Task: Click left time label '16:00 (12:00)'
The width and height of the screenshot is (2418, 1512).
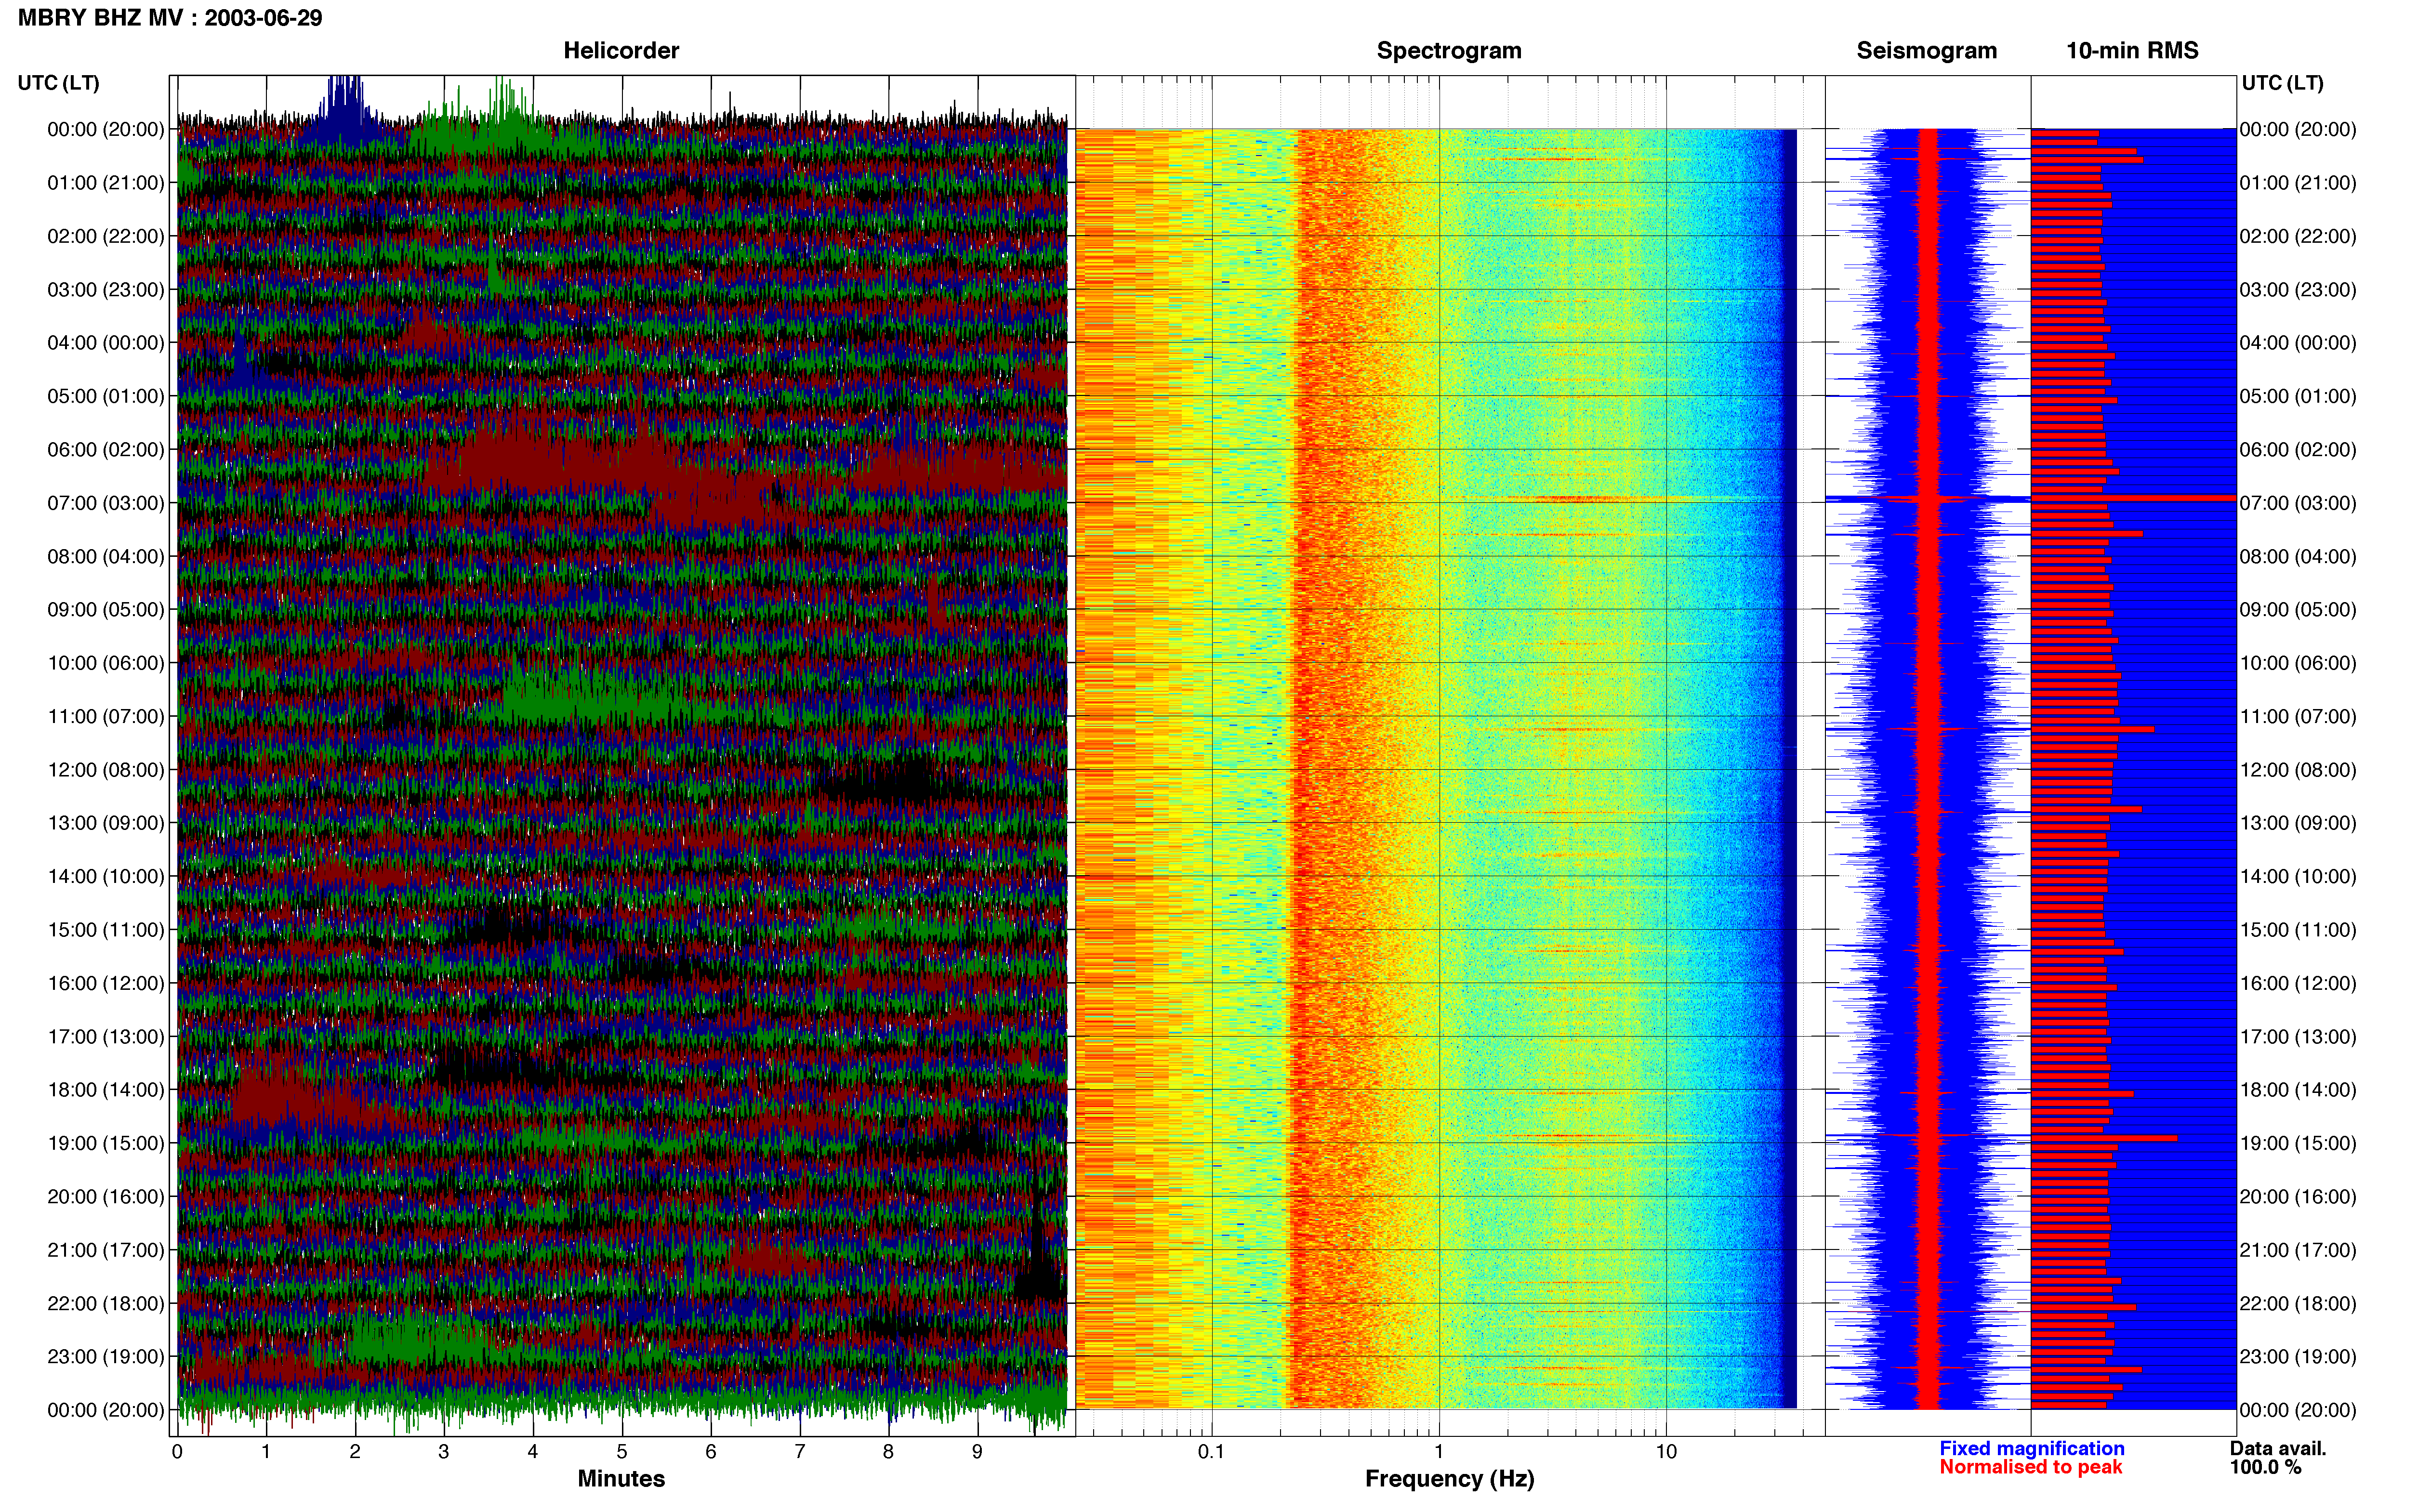Action: (x=105, y=983)
